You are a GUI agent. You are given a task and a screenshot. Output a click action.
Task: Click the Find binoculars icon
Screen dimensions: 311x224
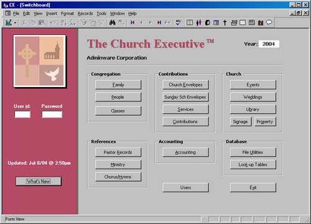tap(112, 22)
